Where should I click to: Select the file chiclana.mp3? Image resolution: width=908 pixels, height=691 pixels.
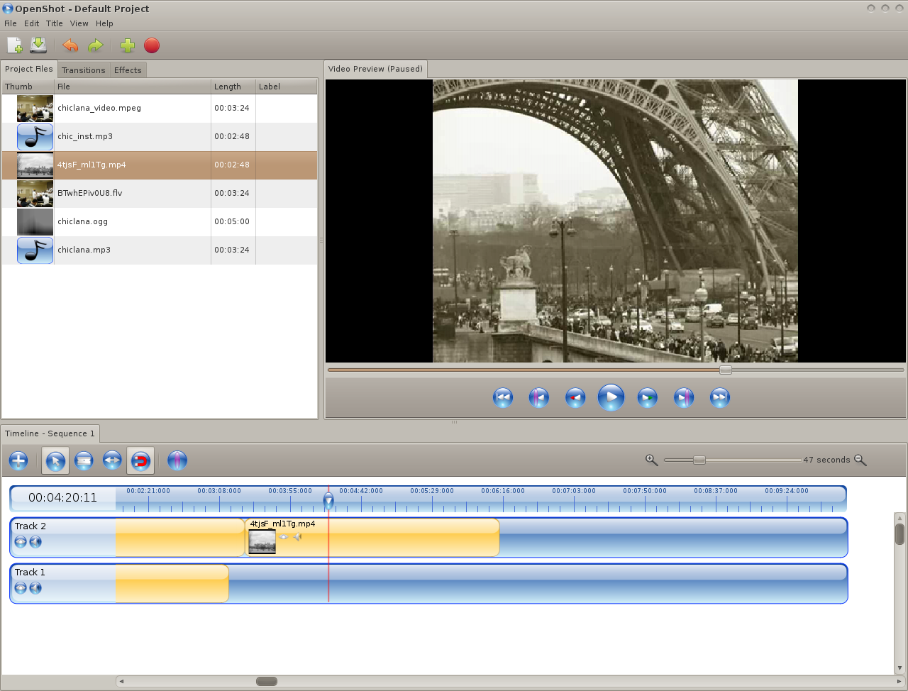pos(160,250)
